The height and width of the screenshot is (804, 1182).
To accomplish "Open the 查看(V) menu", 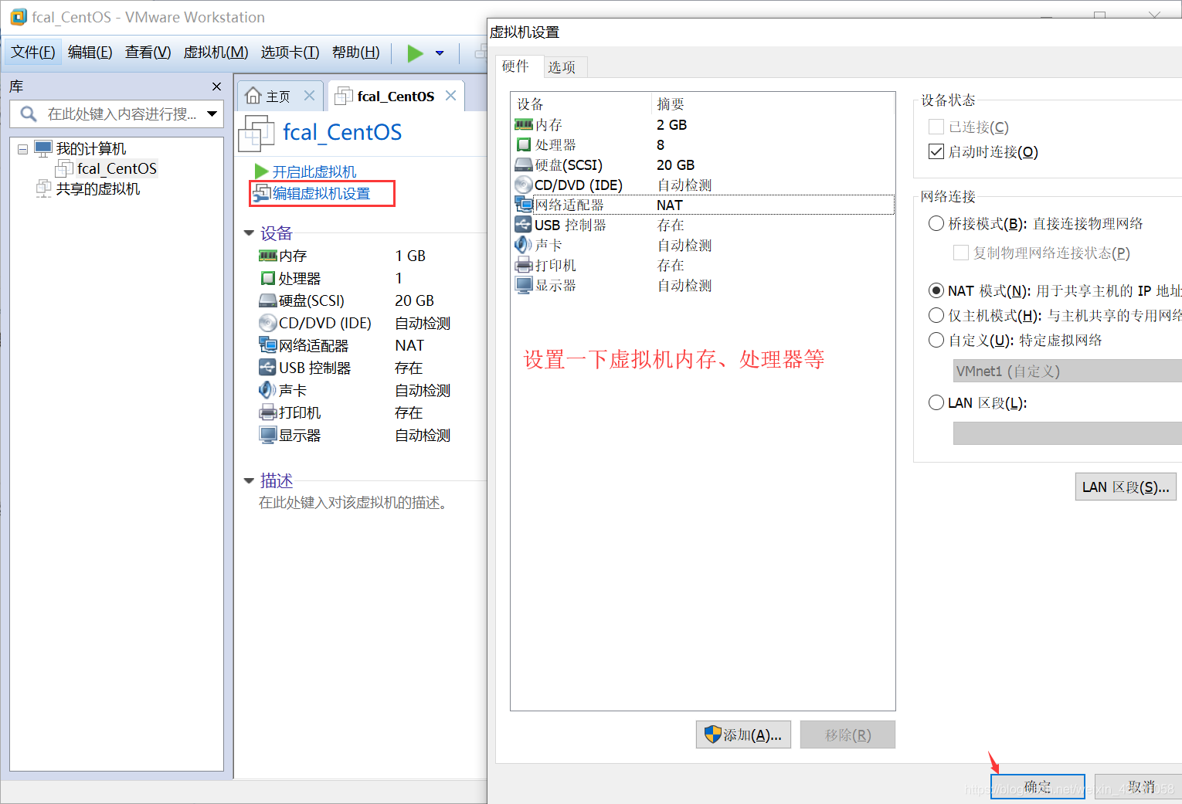I will 148,52.
